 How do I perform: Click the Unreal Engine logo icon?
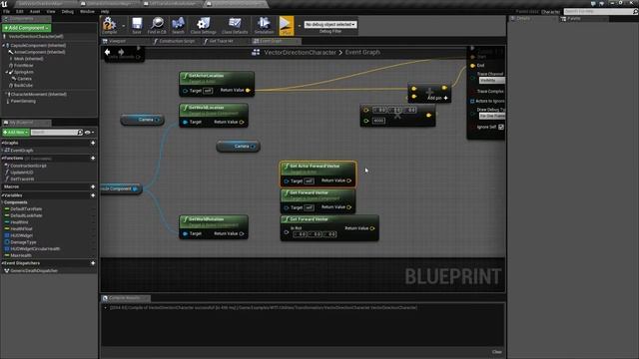[x=4, y=3]
